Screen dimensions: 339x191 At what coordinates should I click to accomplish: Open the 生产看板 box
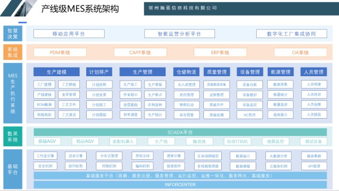(155, 84)
